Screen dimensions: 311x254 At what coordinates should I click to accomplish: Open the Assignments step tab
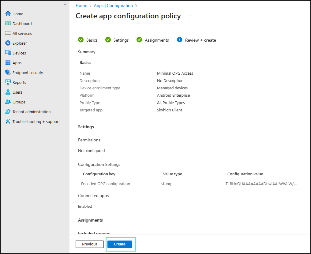152,40
